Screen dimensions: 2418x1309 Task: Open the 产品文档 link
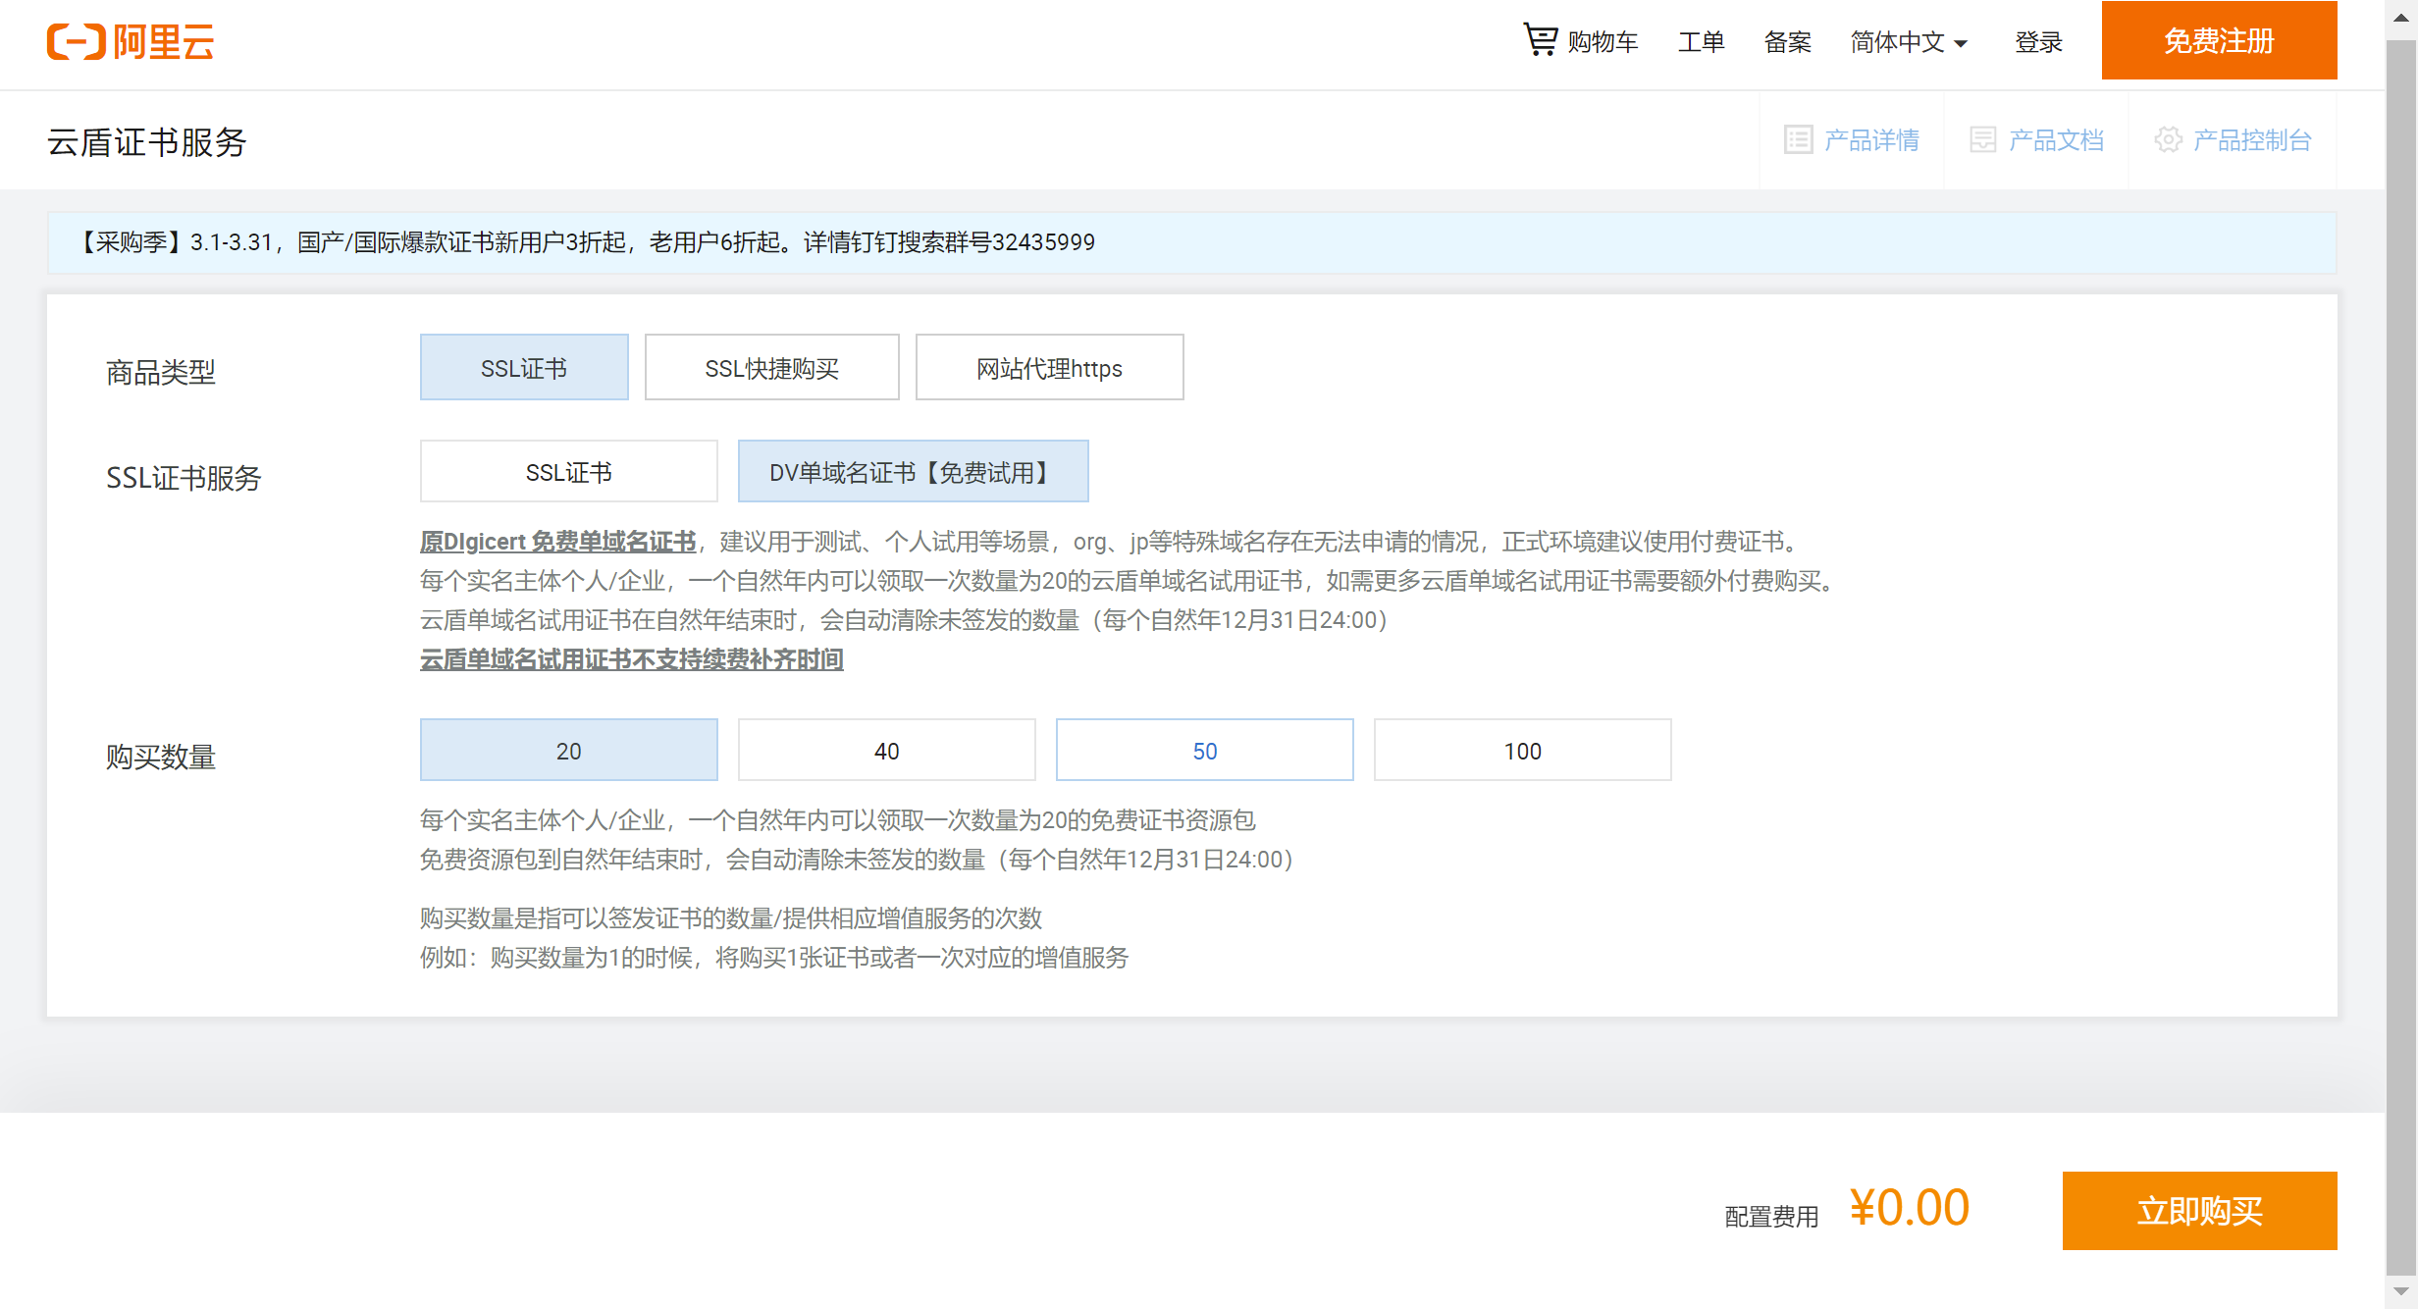[x=2056, y=140]
